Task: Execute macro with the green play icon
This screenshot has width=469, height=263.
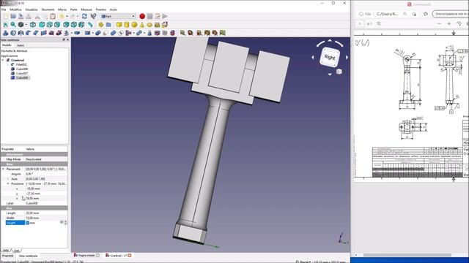Action: click(x=165, y=16)
